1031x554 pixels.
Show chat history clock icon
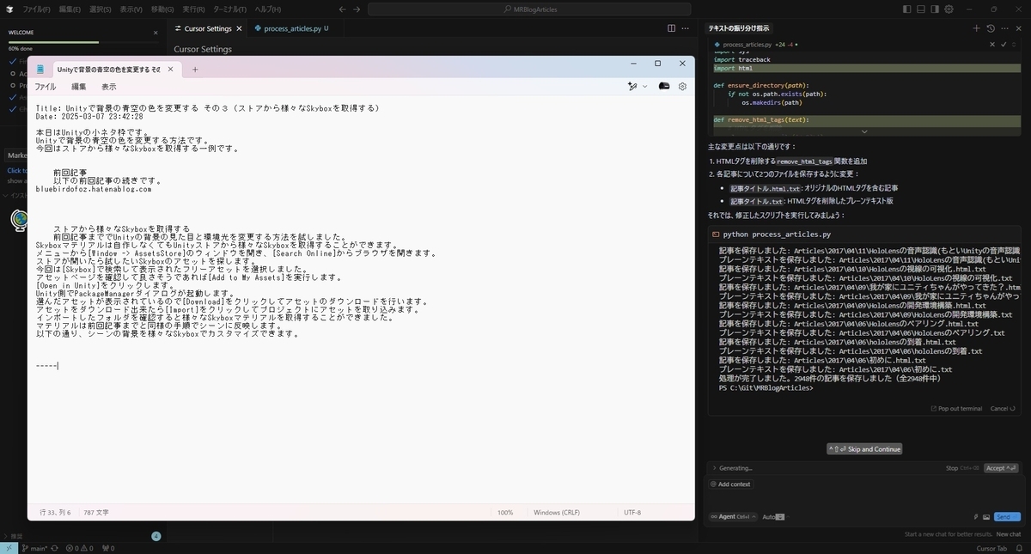tap(991, 28)
